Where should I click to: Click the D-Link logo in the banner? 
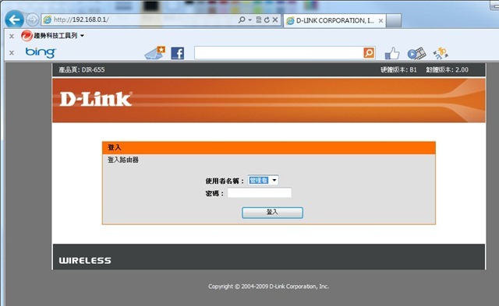click(x=96, y=99)
